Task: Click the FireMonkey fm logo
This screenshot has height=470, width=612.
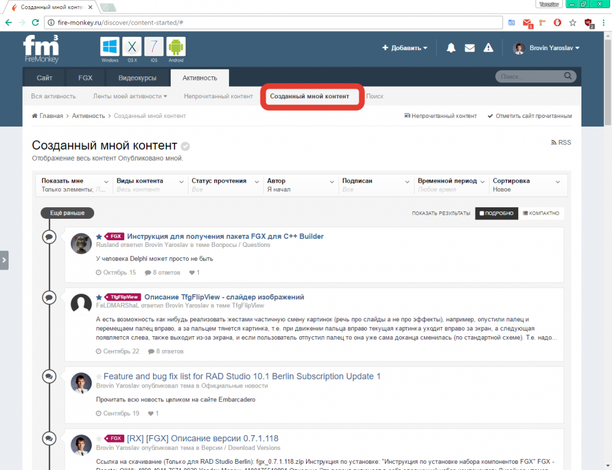Action: [x=41, y=49]
